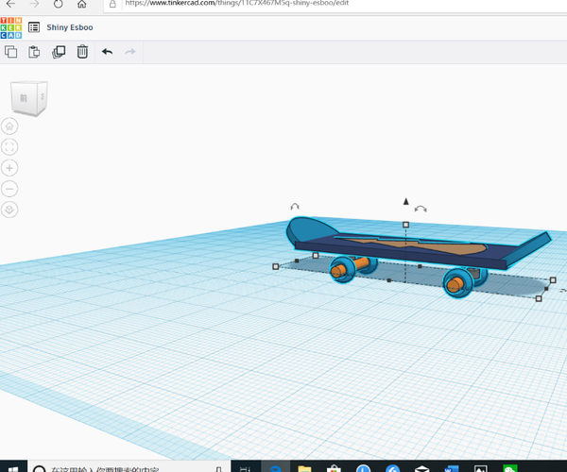Click the Tinkercad logo

(x=10, y=27)
